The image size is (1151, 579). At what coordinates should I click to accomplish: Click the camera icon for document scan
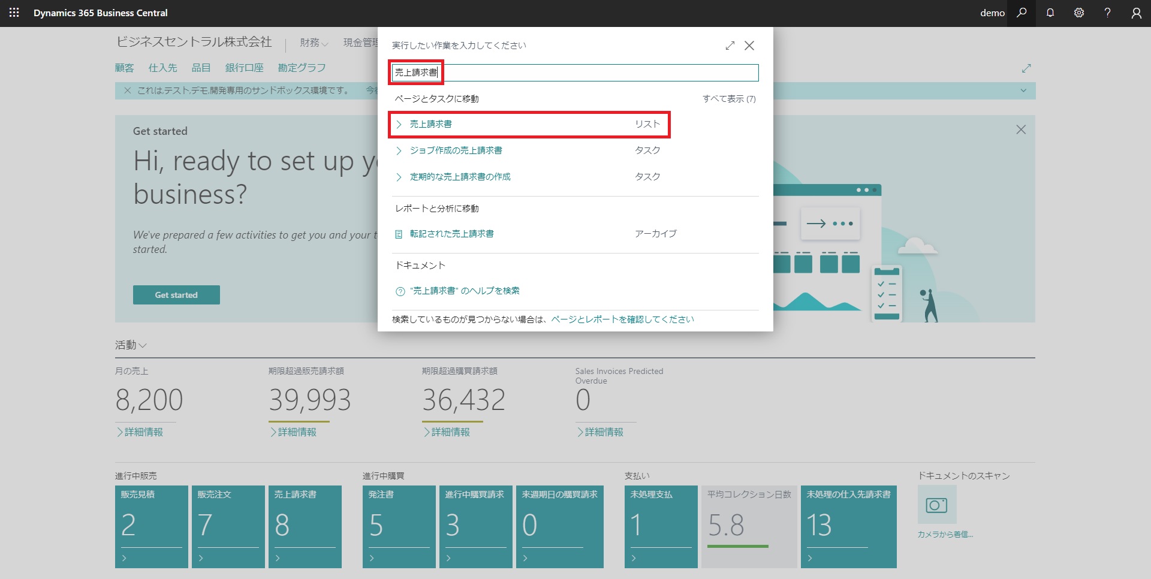tap(936, 505)
